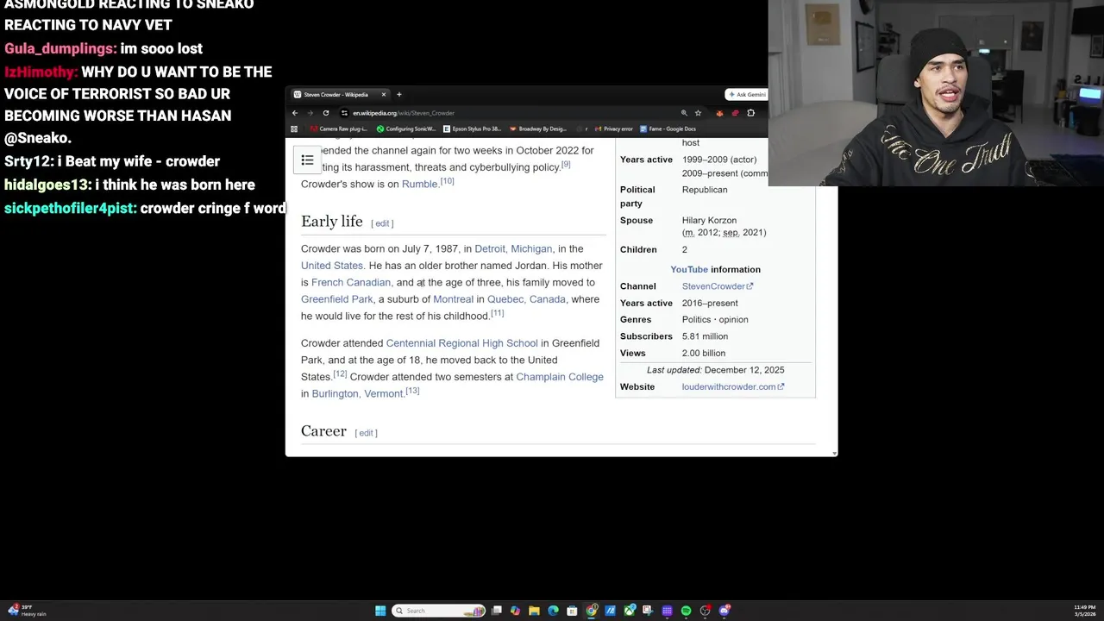Edit the Early life section

382,223
